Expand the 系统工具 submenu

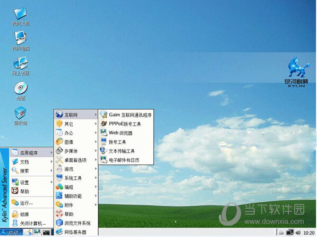[76, 178]
